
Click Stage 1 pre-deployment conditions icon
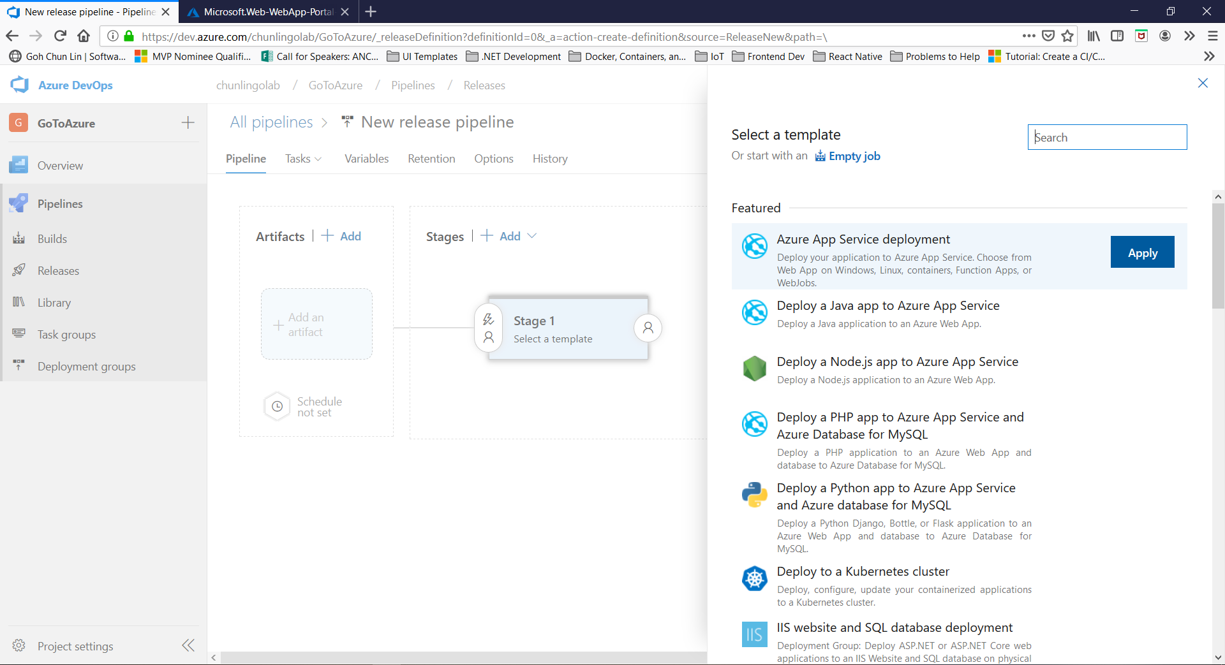[489, 328]
